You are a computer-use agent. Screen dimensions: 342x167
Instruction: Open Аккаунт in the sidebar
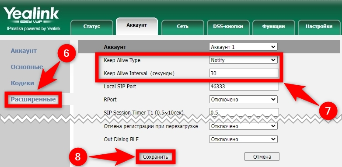click(24, 51)
